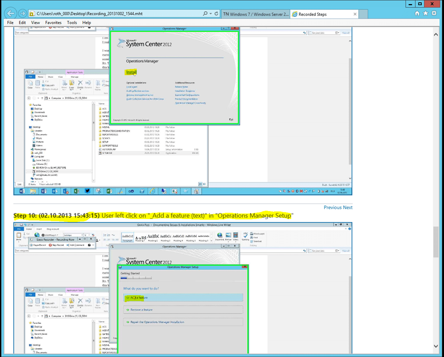Open the Favorites menu

tap(53, 23)
